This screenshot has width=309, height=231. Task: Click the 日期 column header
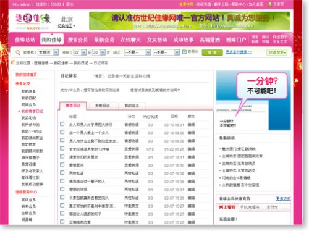(x=174, y=116)
